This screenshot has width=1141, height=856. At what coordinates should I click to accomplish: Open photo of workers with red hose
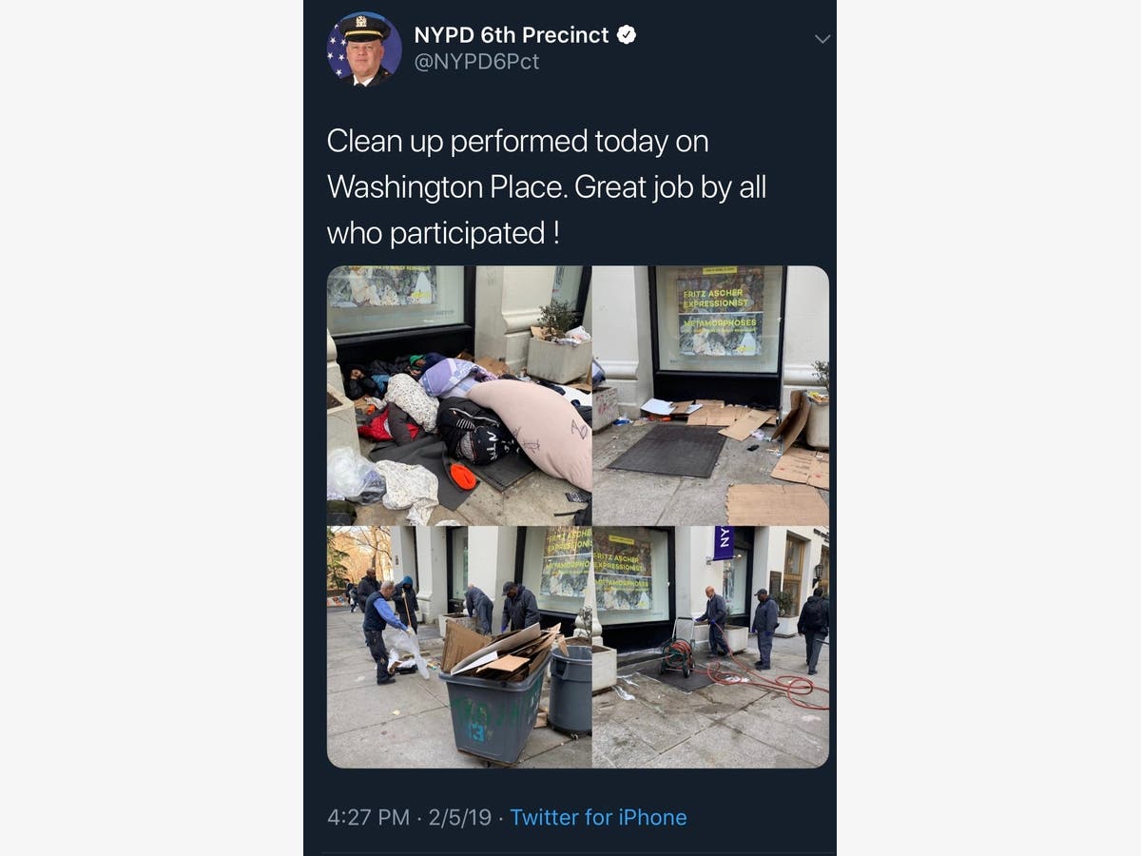click(710, 647)
